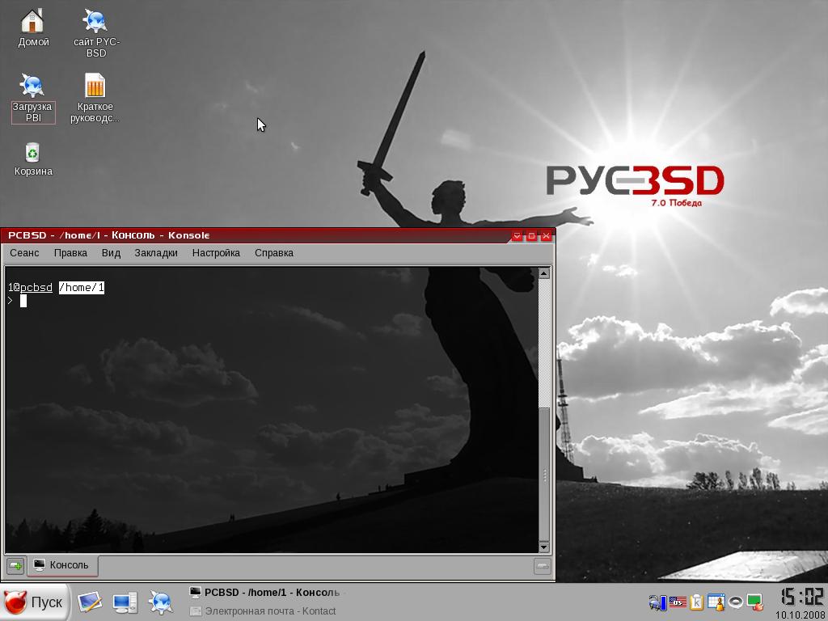Viewport: 828px width, 621px height.
Task: Launch the text editor panel icon with pencil
Action: (90, 602)
